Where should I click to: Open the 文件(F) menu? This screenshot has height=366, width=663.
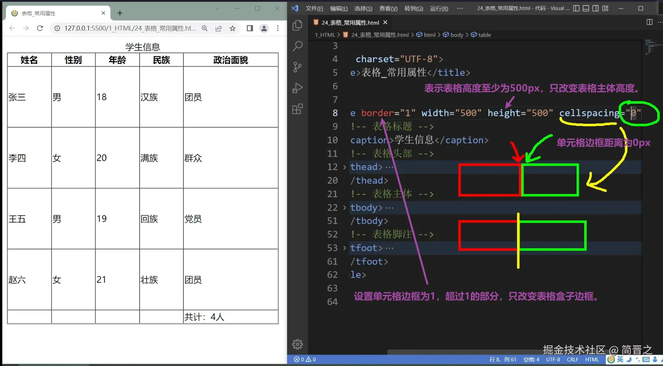click(x=314, y=8)
